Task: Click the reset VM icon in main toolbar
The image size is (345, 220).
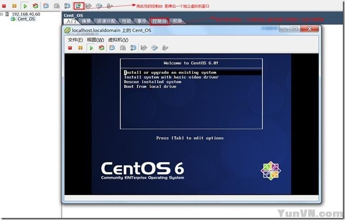Action: (35, 6)
